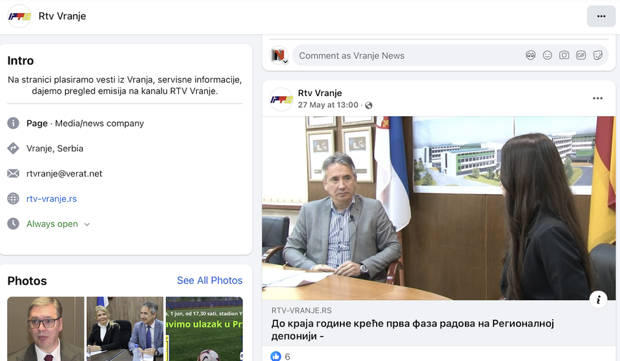Open the interview article preview image
The height and width of the screenshot is (361, 620).
coord(439,208)
